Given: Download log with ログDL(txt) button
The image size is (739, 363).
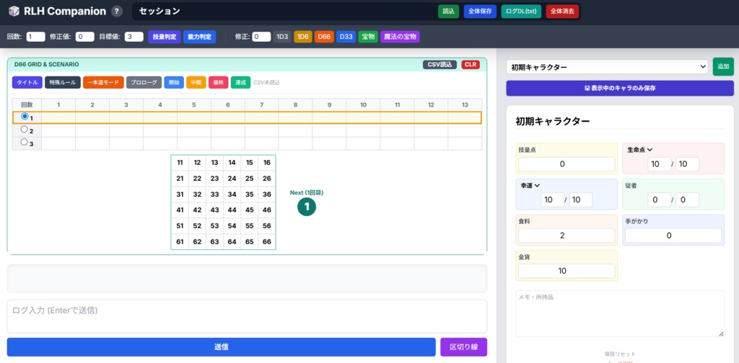Looking at the screenshot, I should [x=521, y=12].
